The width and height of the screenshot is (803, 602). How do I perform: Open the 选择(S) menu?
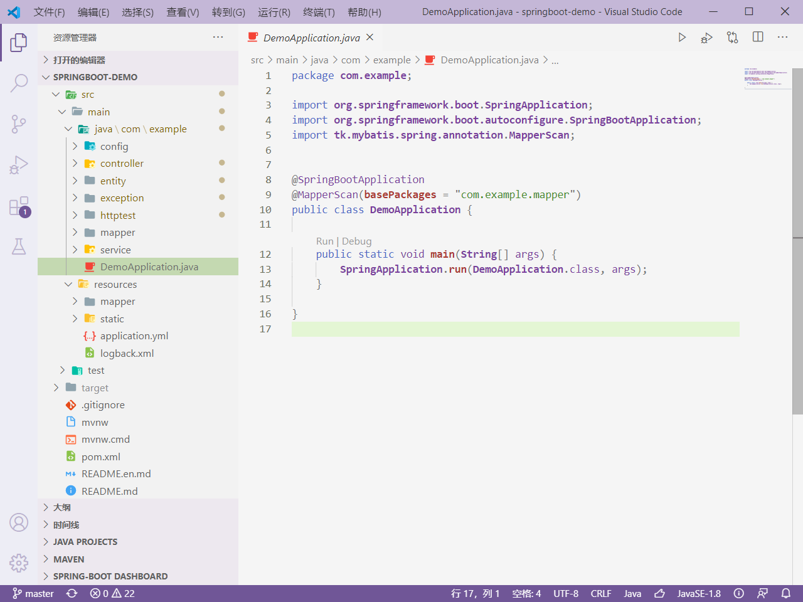click(x=138, y=12)
